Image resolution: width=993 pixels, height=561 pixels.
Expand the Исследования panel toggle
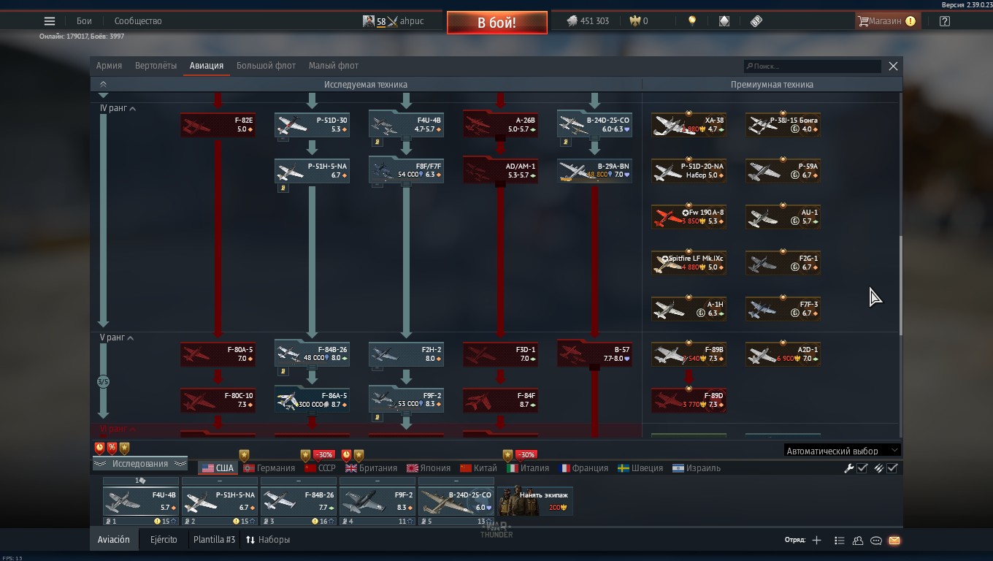[x=139, y=464]
